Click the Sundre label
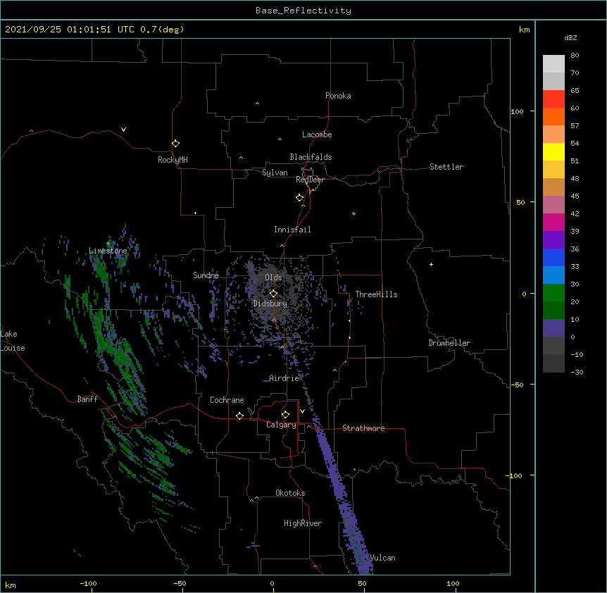 click(x=206, y=275)
